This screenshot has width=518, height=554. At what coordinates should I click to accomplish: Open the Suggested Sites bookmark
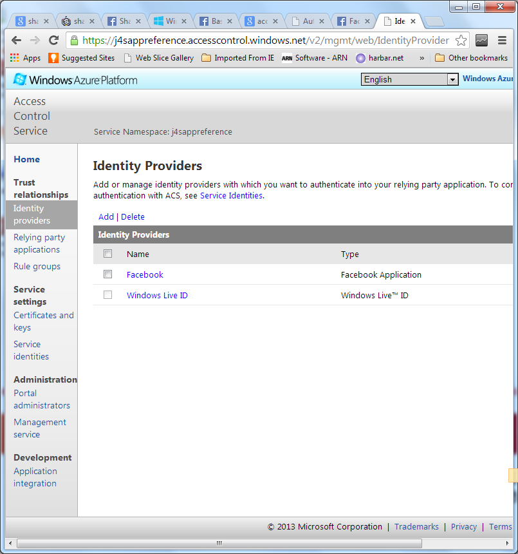(x=82, y=58)
